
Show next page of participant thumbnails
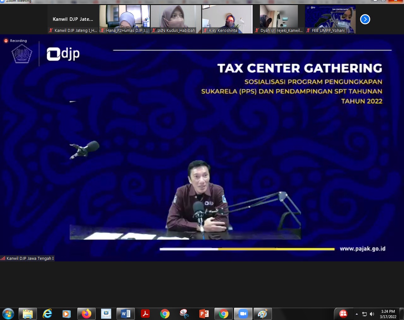(365, 19)
